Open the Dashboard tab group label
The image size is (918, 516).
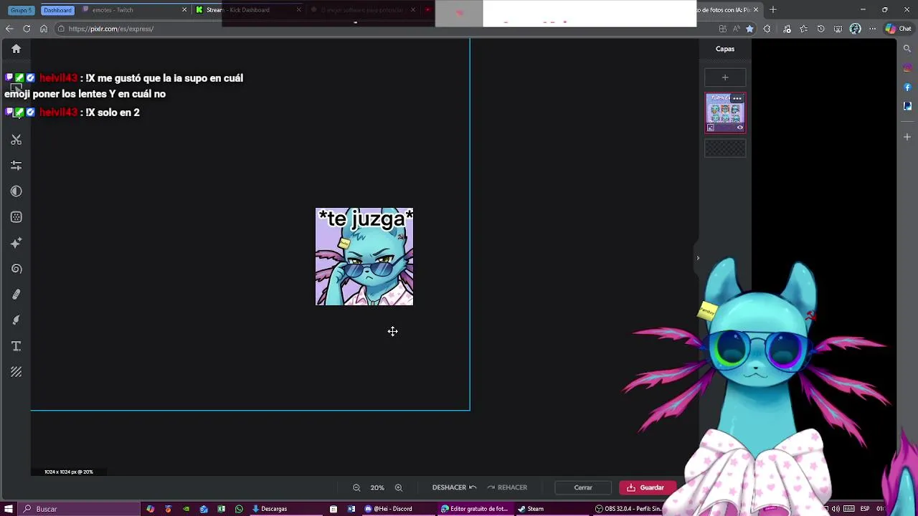pyautogui.click(x=57, y=10)
